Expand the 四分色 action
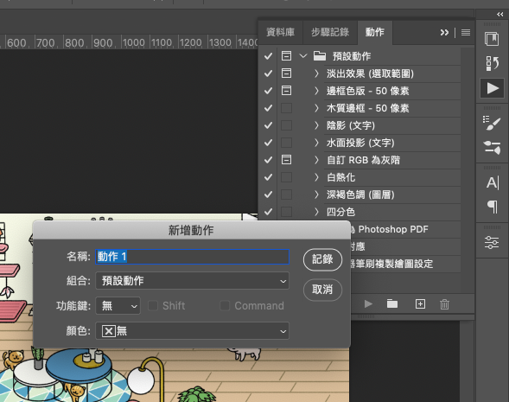This screenshot has width=509, height=402. 316,212
